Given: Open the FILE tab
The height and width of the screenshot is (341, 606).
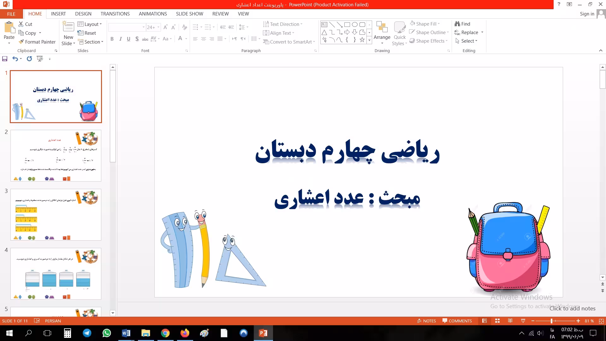Looking at the screenshot, I should pyautogui.click(x=11, y=14).
